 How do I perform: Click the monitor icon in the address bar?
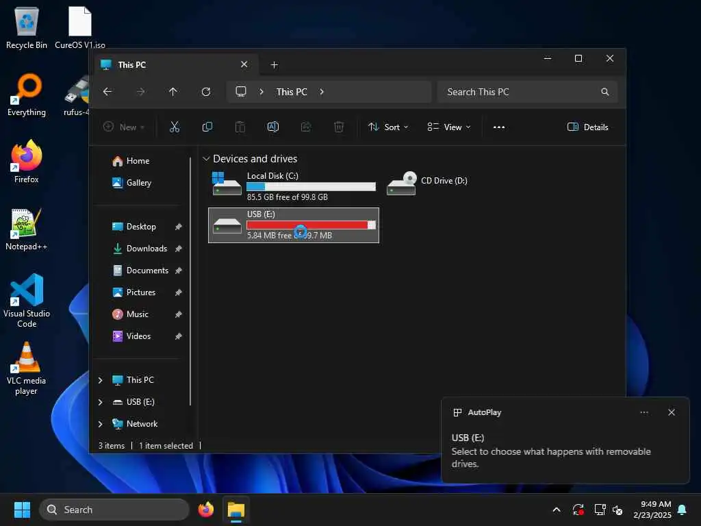[241, 92]
